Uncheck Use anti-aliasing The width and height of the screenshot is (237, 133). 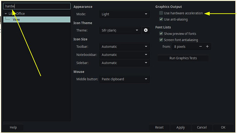[x=161, y=19]
